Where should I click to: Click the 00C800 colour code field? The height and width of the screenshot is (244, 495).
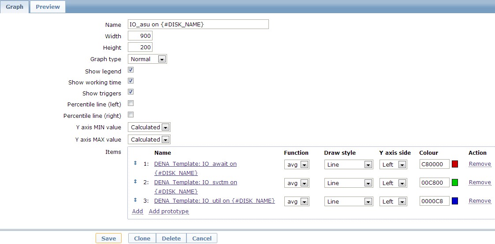point(434,182)
